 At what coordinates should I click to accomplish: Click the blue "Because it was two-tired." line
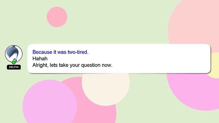coord(60,52)
